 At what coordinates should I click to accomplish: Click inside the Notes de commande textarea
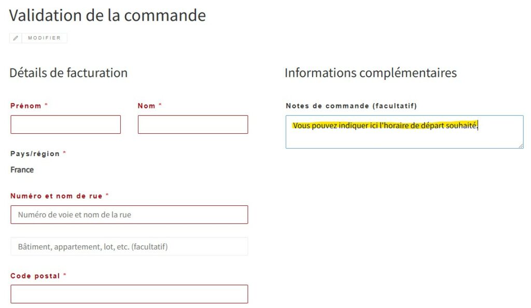coord(404,132)
